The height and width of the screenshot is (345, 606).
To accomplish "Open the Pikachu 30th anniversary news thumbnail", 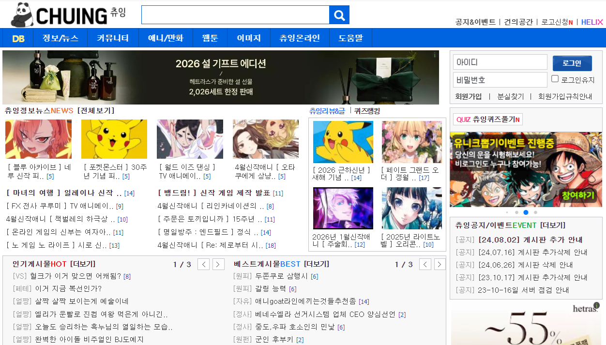I will (x=114, y=139).
